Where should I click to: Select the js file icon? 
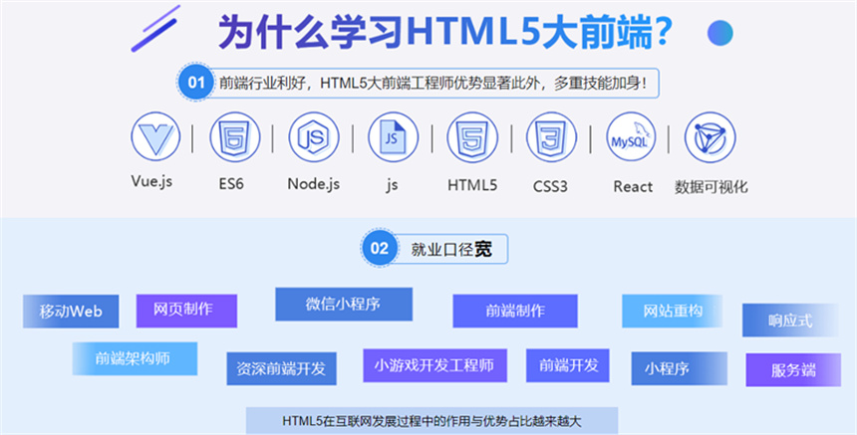[x=393, y=137]
